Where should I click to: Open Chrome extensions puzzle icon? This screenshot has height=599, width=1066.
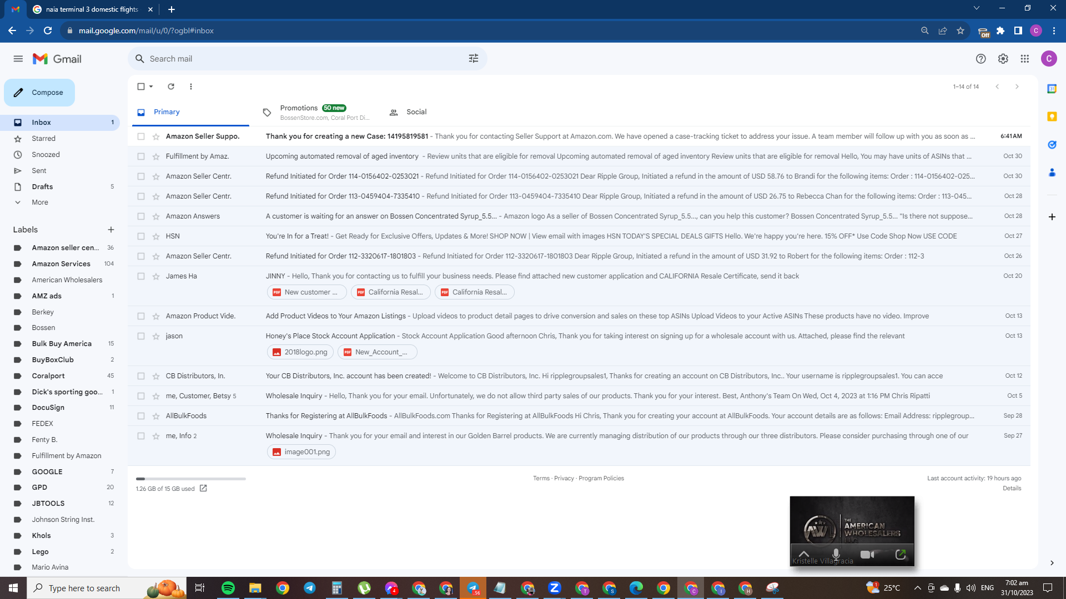(x=1000, y=31)
